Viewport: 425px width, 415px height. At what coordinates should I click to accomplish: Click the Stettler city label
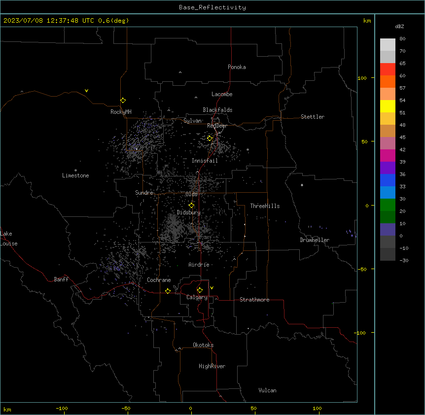pos(313,117)
